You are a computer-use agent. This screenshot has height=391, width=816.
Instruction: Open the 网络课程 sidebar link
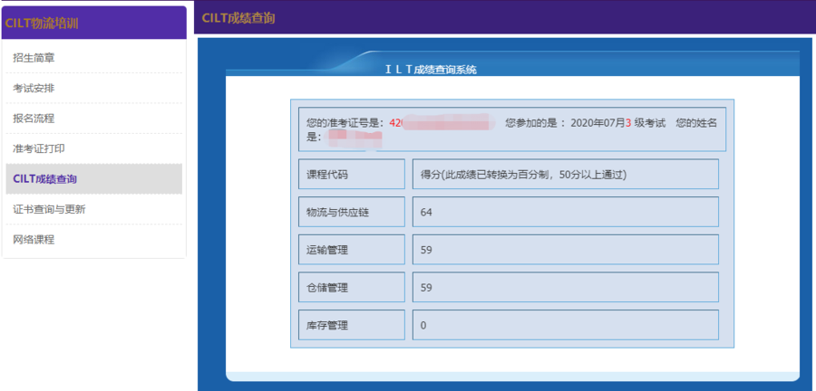(34, 239)
